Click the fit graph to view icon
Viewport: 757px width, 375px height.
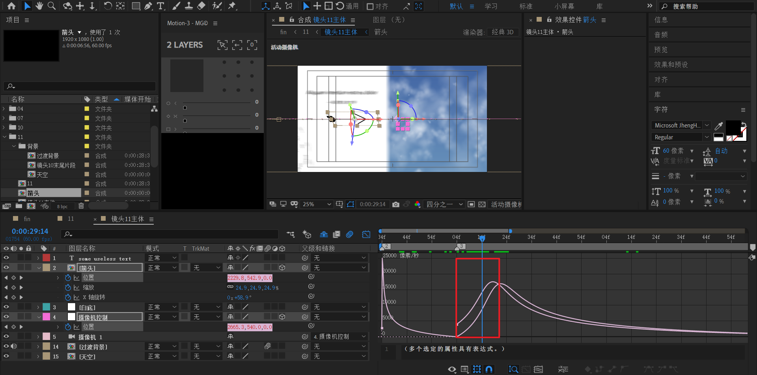coord(538,369)
